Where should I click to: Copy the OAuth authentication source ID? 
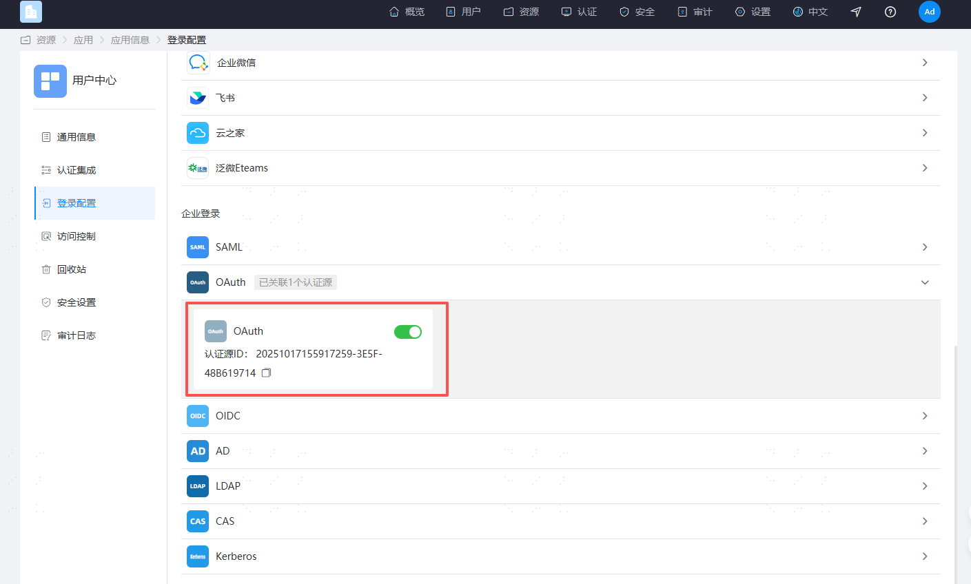click(266, 373)
